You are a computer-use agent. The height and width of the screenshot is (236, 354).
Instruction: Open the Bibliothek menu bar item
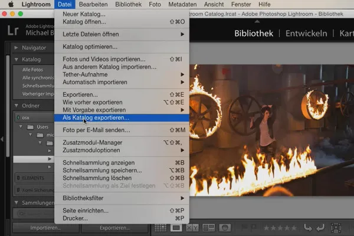pos(128,4)
